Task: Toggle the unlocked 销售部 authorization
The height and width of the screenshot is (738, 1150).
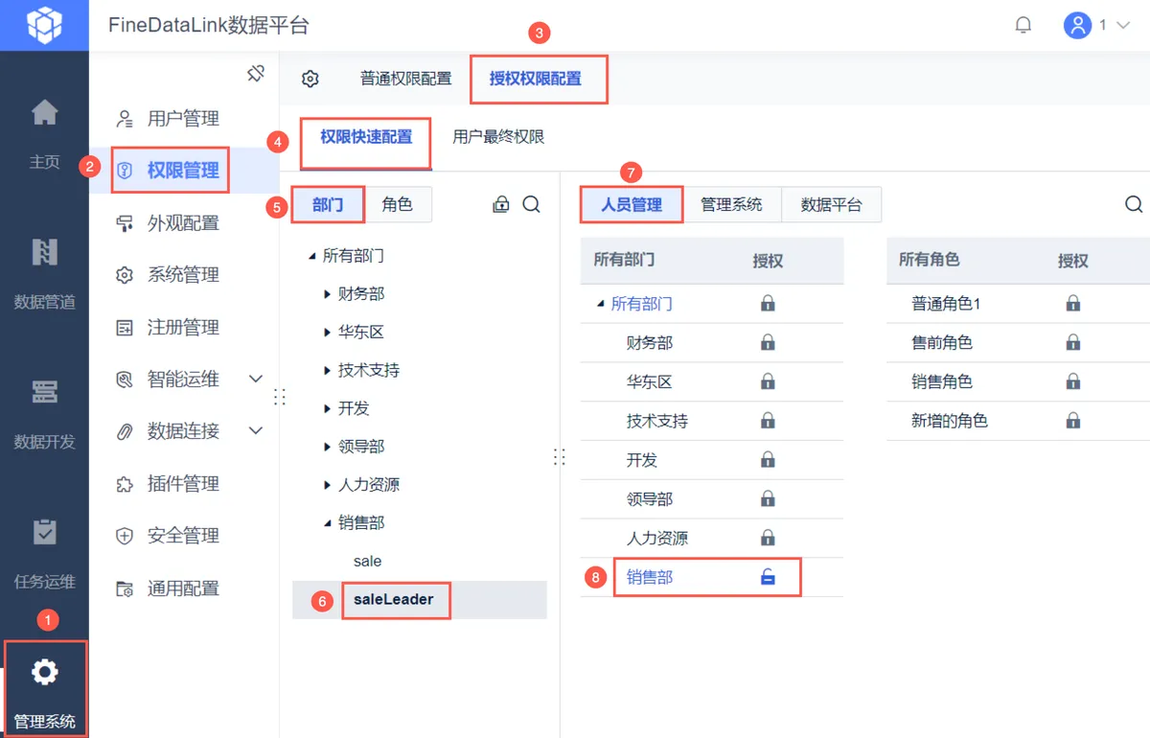Action: (x=768, y=577)
